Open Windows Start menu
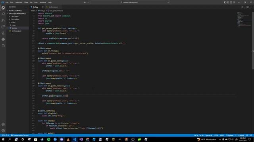Viewport: 254px width, 142px height. 3,139
